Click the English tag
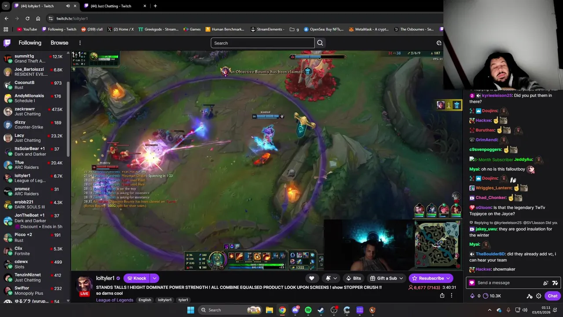The width and height of the screenshot is (563, 317). [145, 300]
